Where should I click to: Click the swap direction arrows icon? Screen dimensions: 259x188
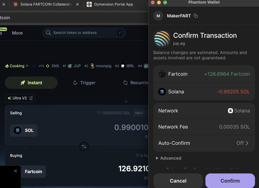pos(84,147)
